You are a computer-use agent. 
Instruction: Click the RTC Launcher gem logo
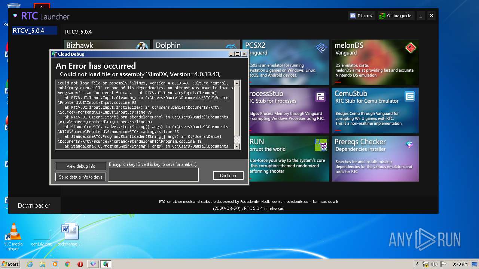[x=15, y=16]
